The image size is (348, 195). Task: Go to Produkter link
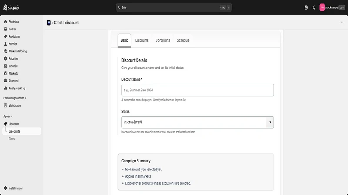(14, 36)
